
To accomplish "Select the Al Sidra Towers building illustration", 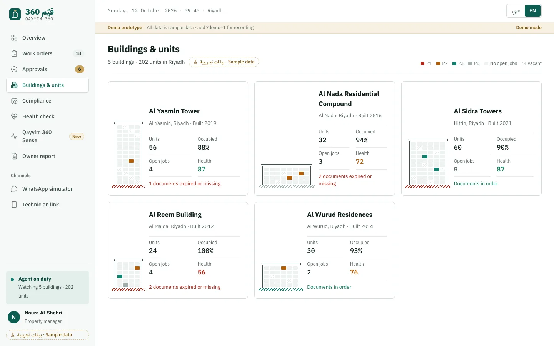I will pos(428,163).
